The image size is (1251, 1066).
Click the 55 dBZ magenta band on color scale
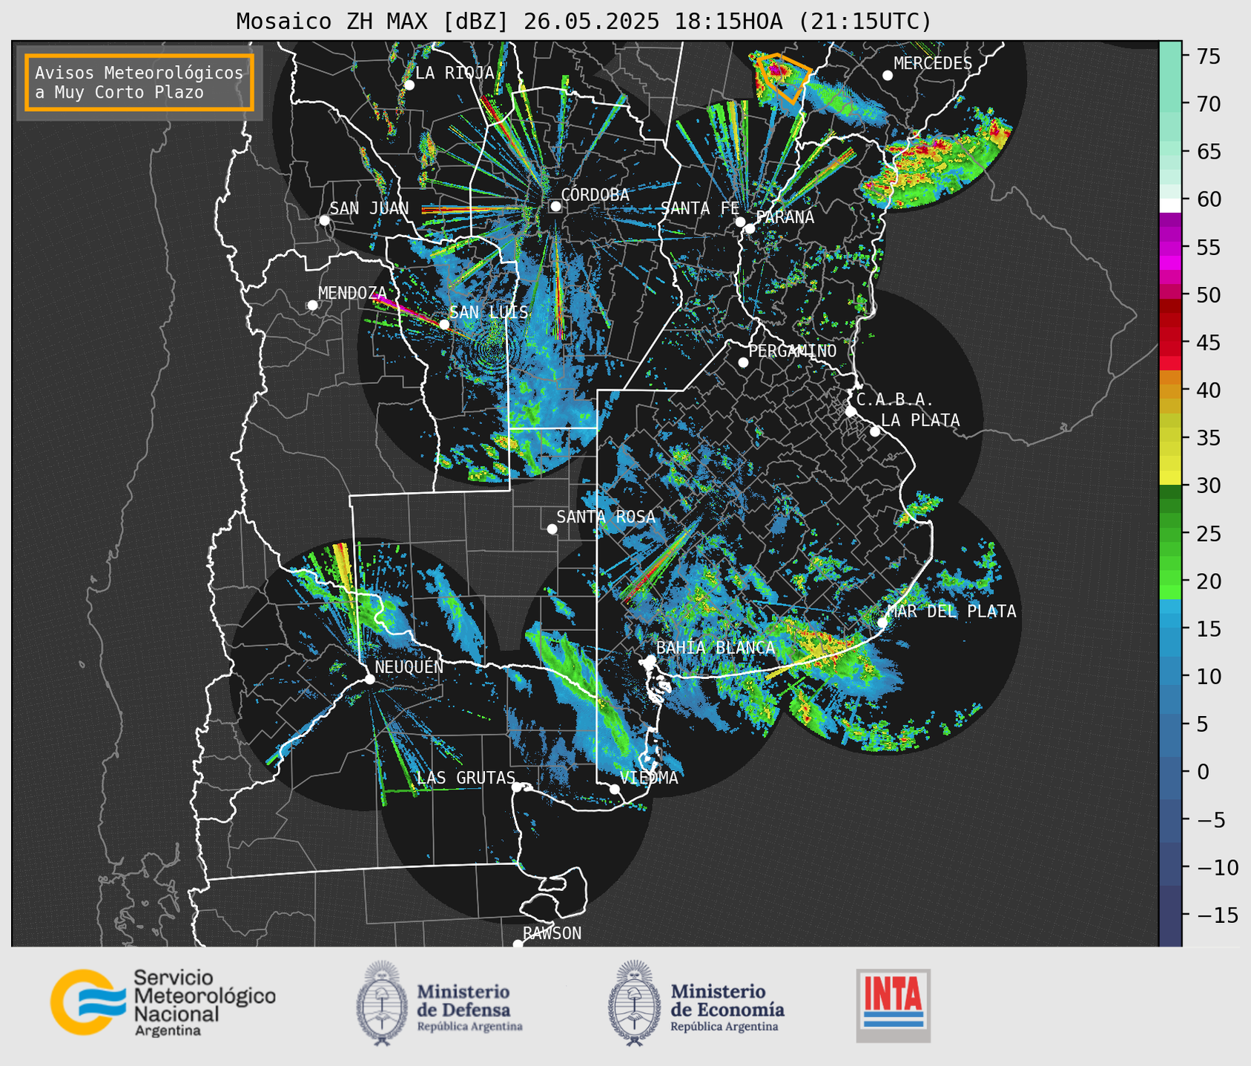click(x=1170, y=248)
